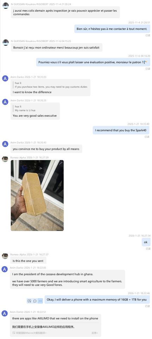Image resolution: width=152 pixels, height=339 pixels.
Task: Open the photo of the wrapped package
Action: (37, 195)
